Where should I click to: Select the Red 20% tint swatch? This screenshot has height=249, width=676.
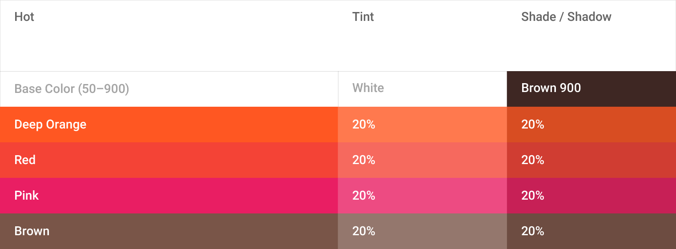(422, 160)
